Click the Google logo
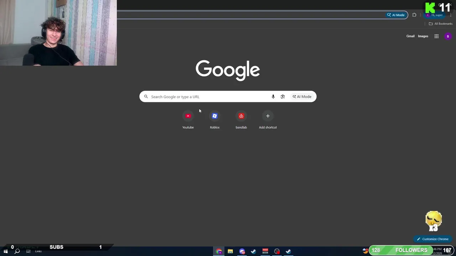This screenshot has height=256, width=456. tap(228, 70)
